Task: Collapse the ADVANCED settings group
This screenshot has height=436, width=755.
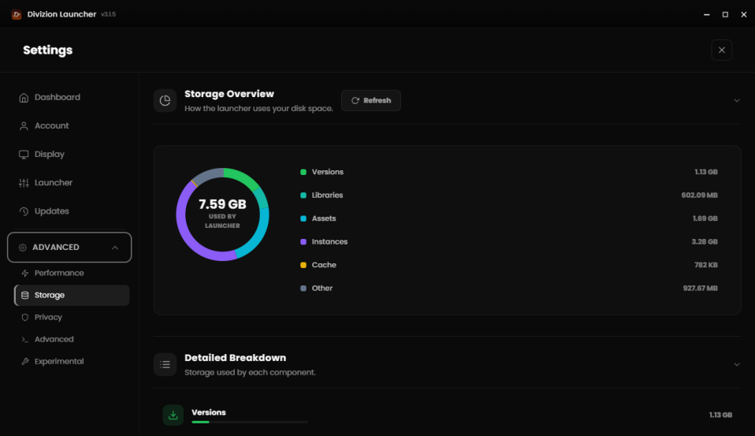Action: click(115, 248)
